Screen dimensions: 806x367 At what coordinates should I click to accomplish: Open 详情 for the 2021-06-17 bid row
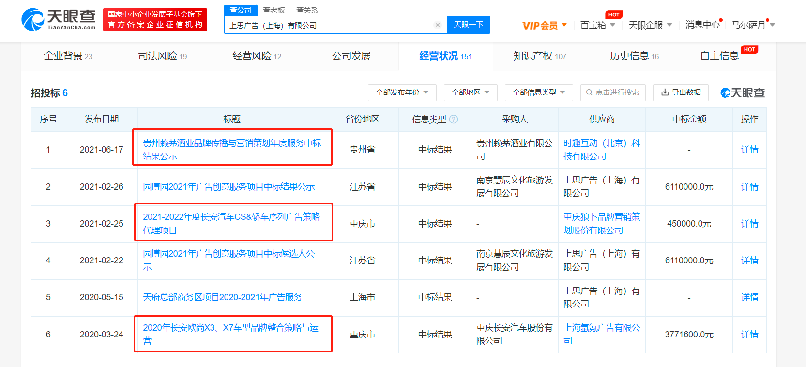tap(749, 150)
